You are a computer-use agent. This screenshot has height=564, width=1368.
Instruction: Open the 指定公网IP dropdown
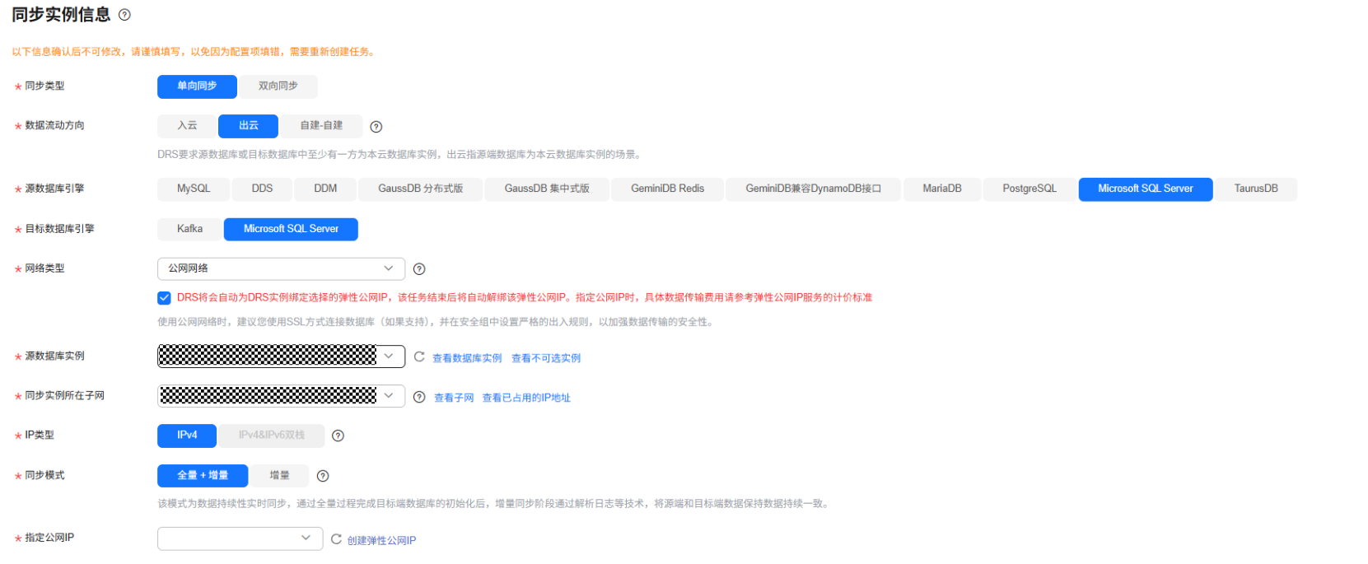240,538
